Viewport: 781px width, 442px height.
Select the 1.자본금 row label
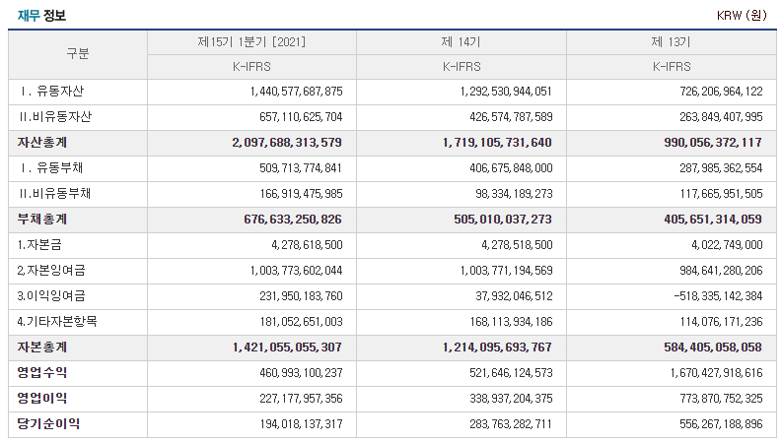(39, 244)
